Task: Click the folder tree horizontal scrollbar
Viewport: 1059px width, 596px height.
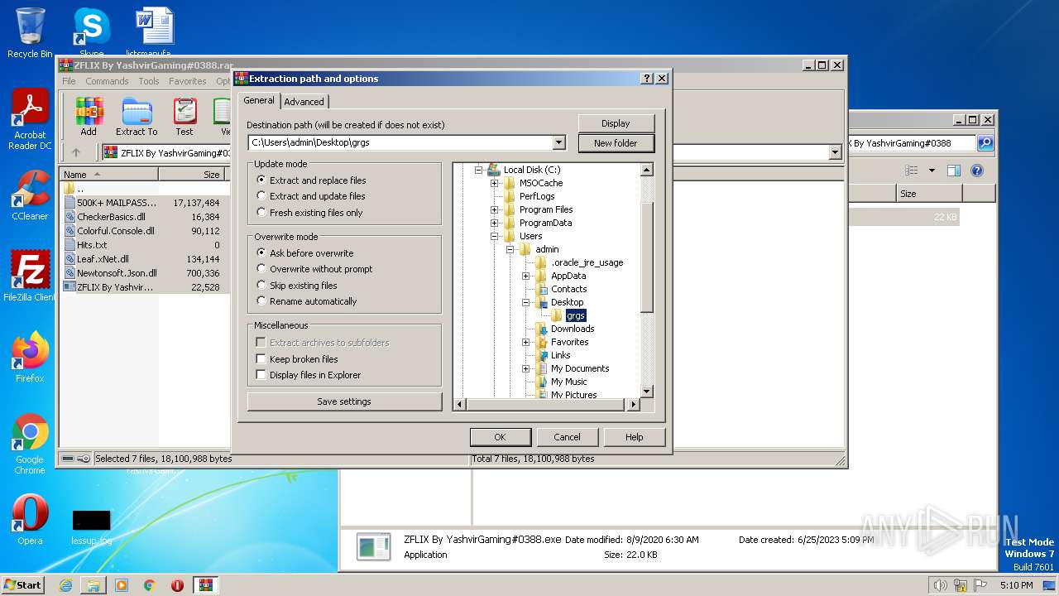Action: coord(548,405)
